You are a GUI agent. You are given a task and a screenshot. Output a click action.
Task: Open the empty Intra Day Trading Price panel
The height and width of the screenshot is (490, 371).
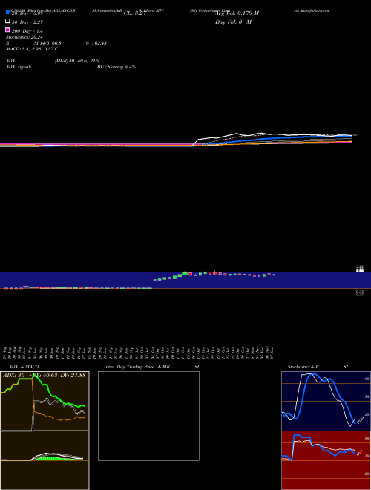point(148,416)
